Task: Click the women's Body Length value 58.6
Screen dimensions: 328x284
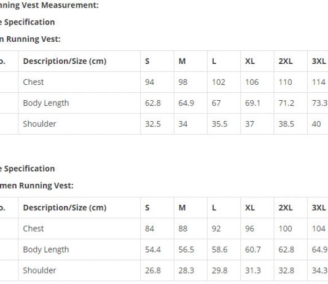Action: [x=219, y=250]
